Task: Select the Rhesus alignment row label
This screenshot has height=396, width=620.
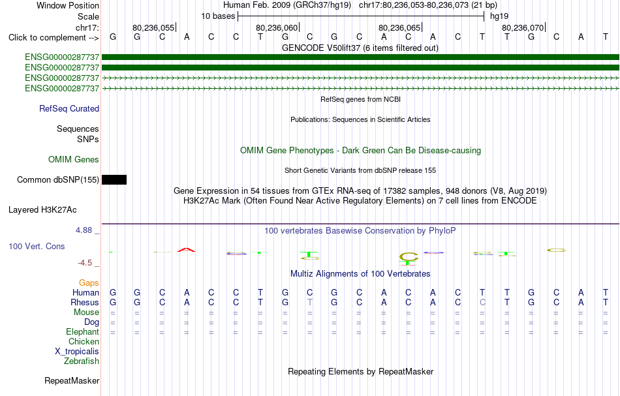Action: coord(85,303)
